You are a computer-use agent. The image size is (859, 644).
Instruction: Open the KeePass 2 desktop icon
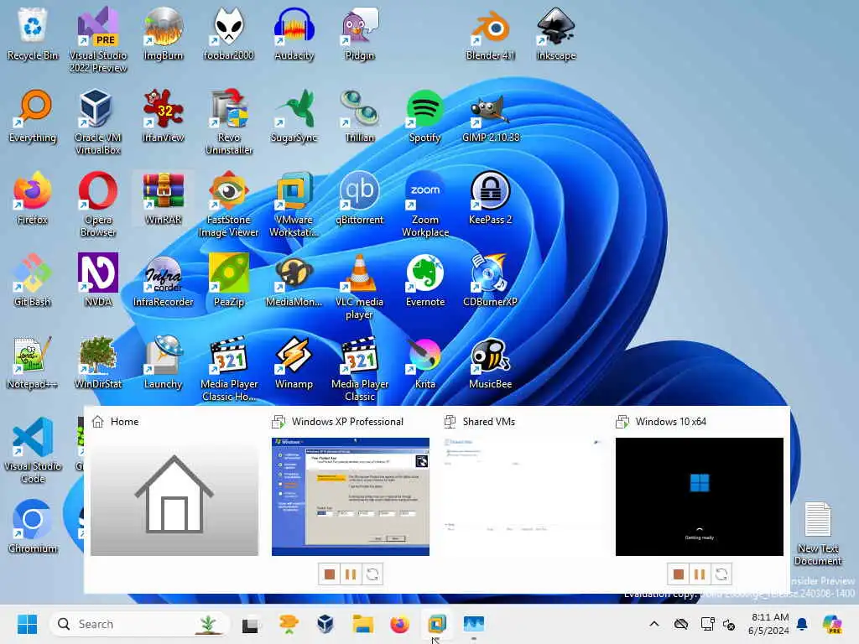(x=490, y=198)
